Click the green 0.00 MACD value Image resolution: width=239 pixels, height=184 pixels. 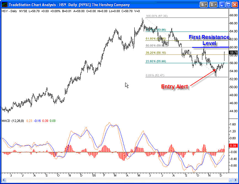point(53,121)
